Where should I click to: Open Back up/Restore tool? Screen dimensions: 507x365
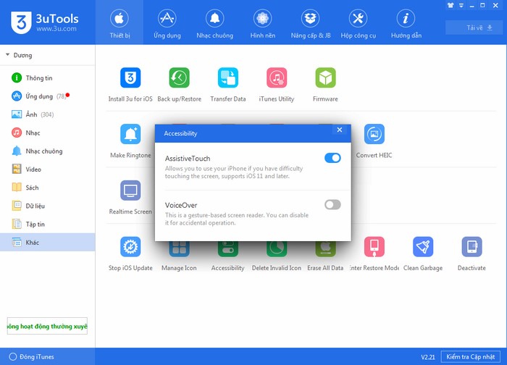(179, 78)
